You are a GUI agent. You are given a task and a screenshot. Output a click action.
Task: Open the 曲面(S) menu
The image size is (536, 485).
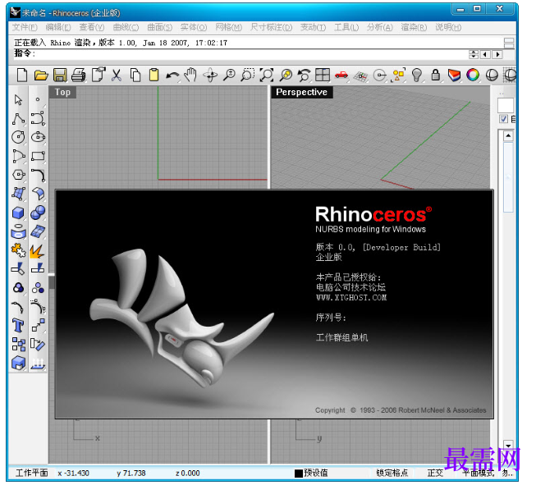pyautogui.click(x=159, y=27)
